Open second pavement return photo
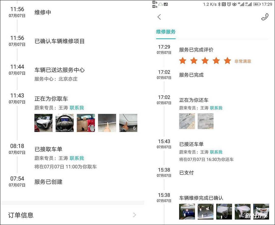 205,121
